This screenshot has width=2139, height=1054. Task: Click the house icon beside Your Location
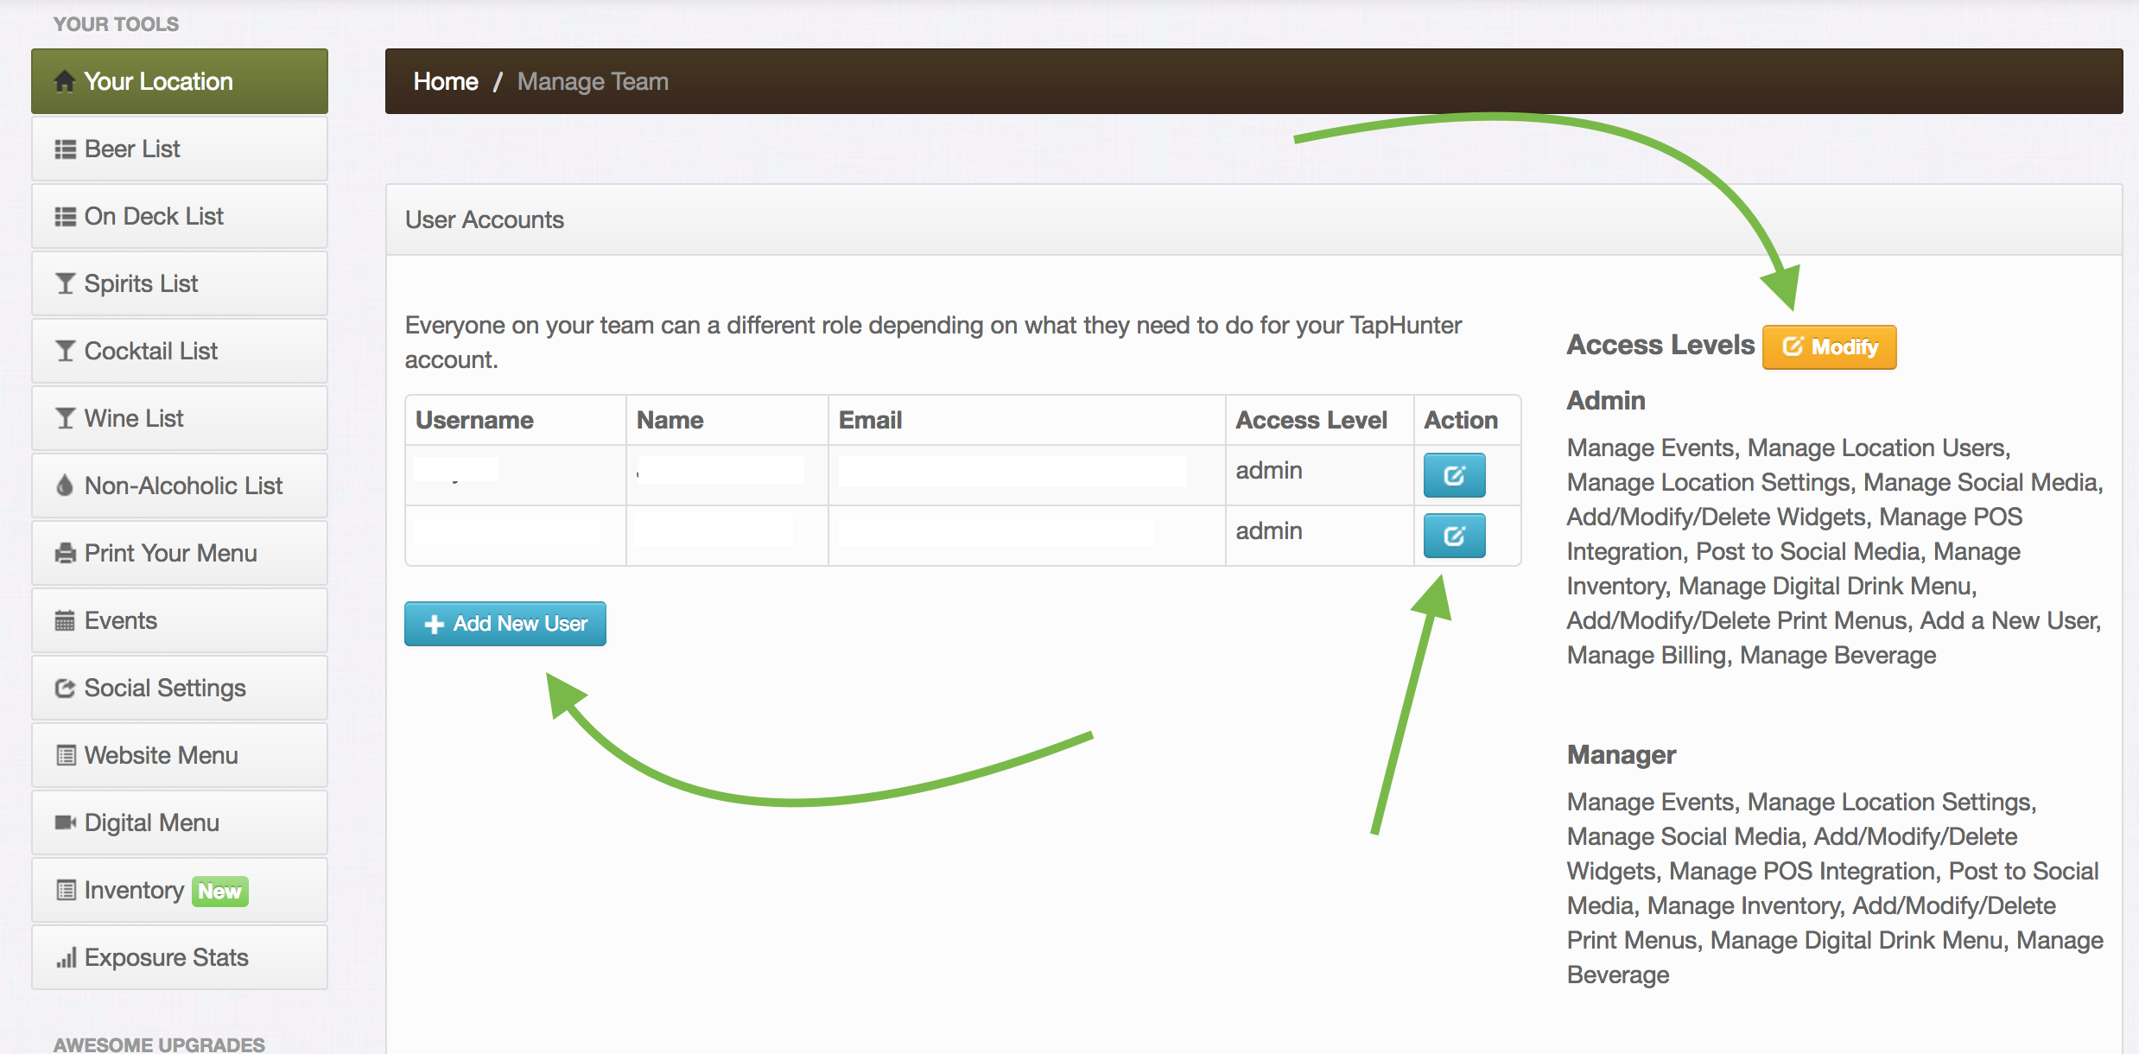[x=65, y=81]
